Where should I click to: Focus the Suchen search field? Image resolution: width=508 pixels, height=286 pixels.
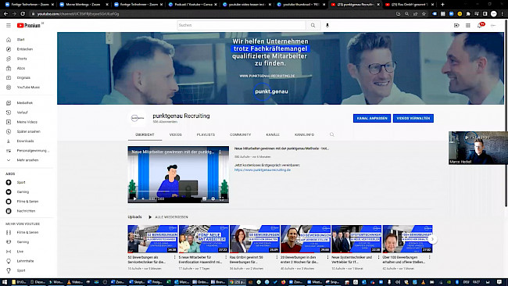(x=241, y=25)
